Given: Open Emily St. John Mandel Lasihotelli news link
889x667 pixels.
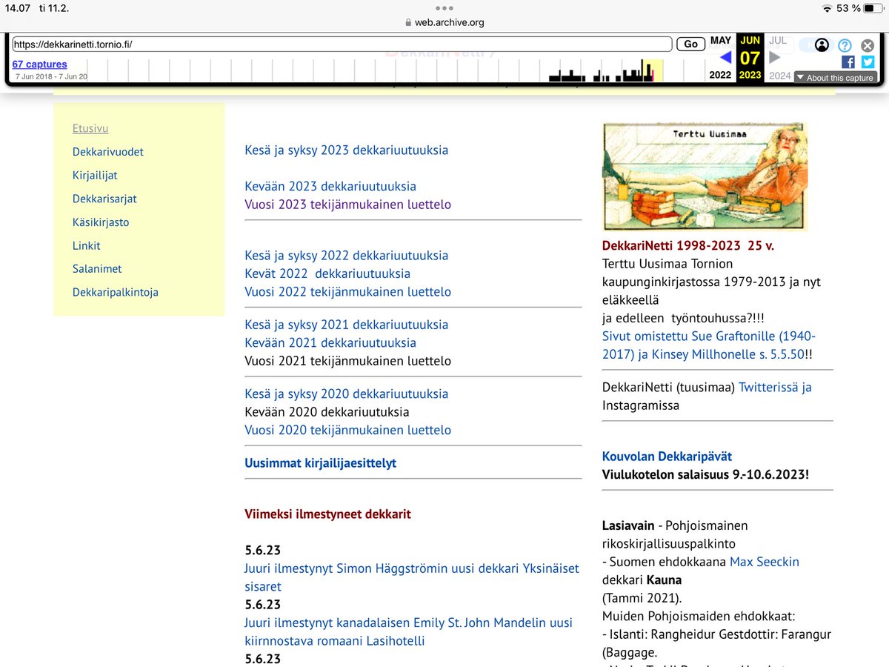Looking at the screenshot, I should 409,631.
